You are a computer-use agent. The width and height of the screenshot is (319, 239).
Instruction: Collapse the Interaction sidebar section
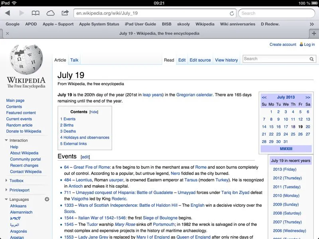click(6, 140)
